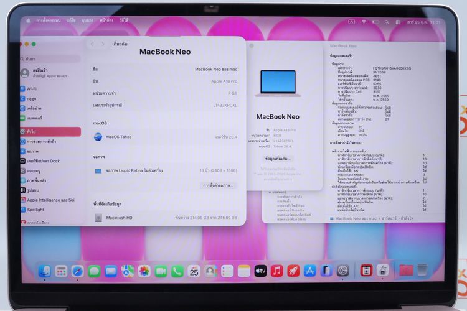Open การตั้งค่าจอภาพ... display settings button

tap(219, 185)
